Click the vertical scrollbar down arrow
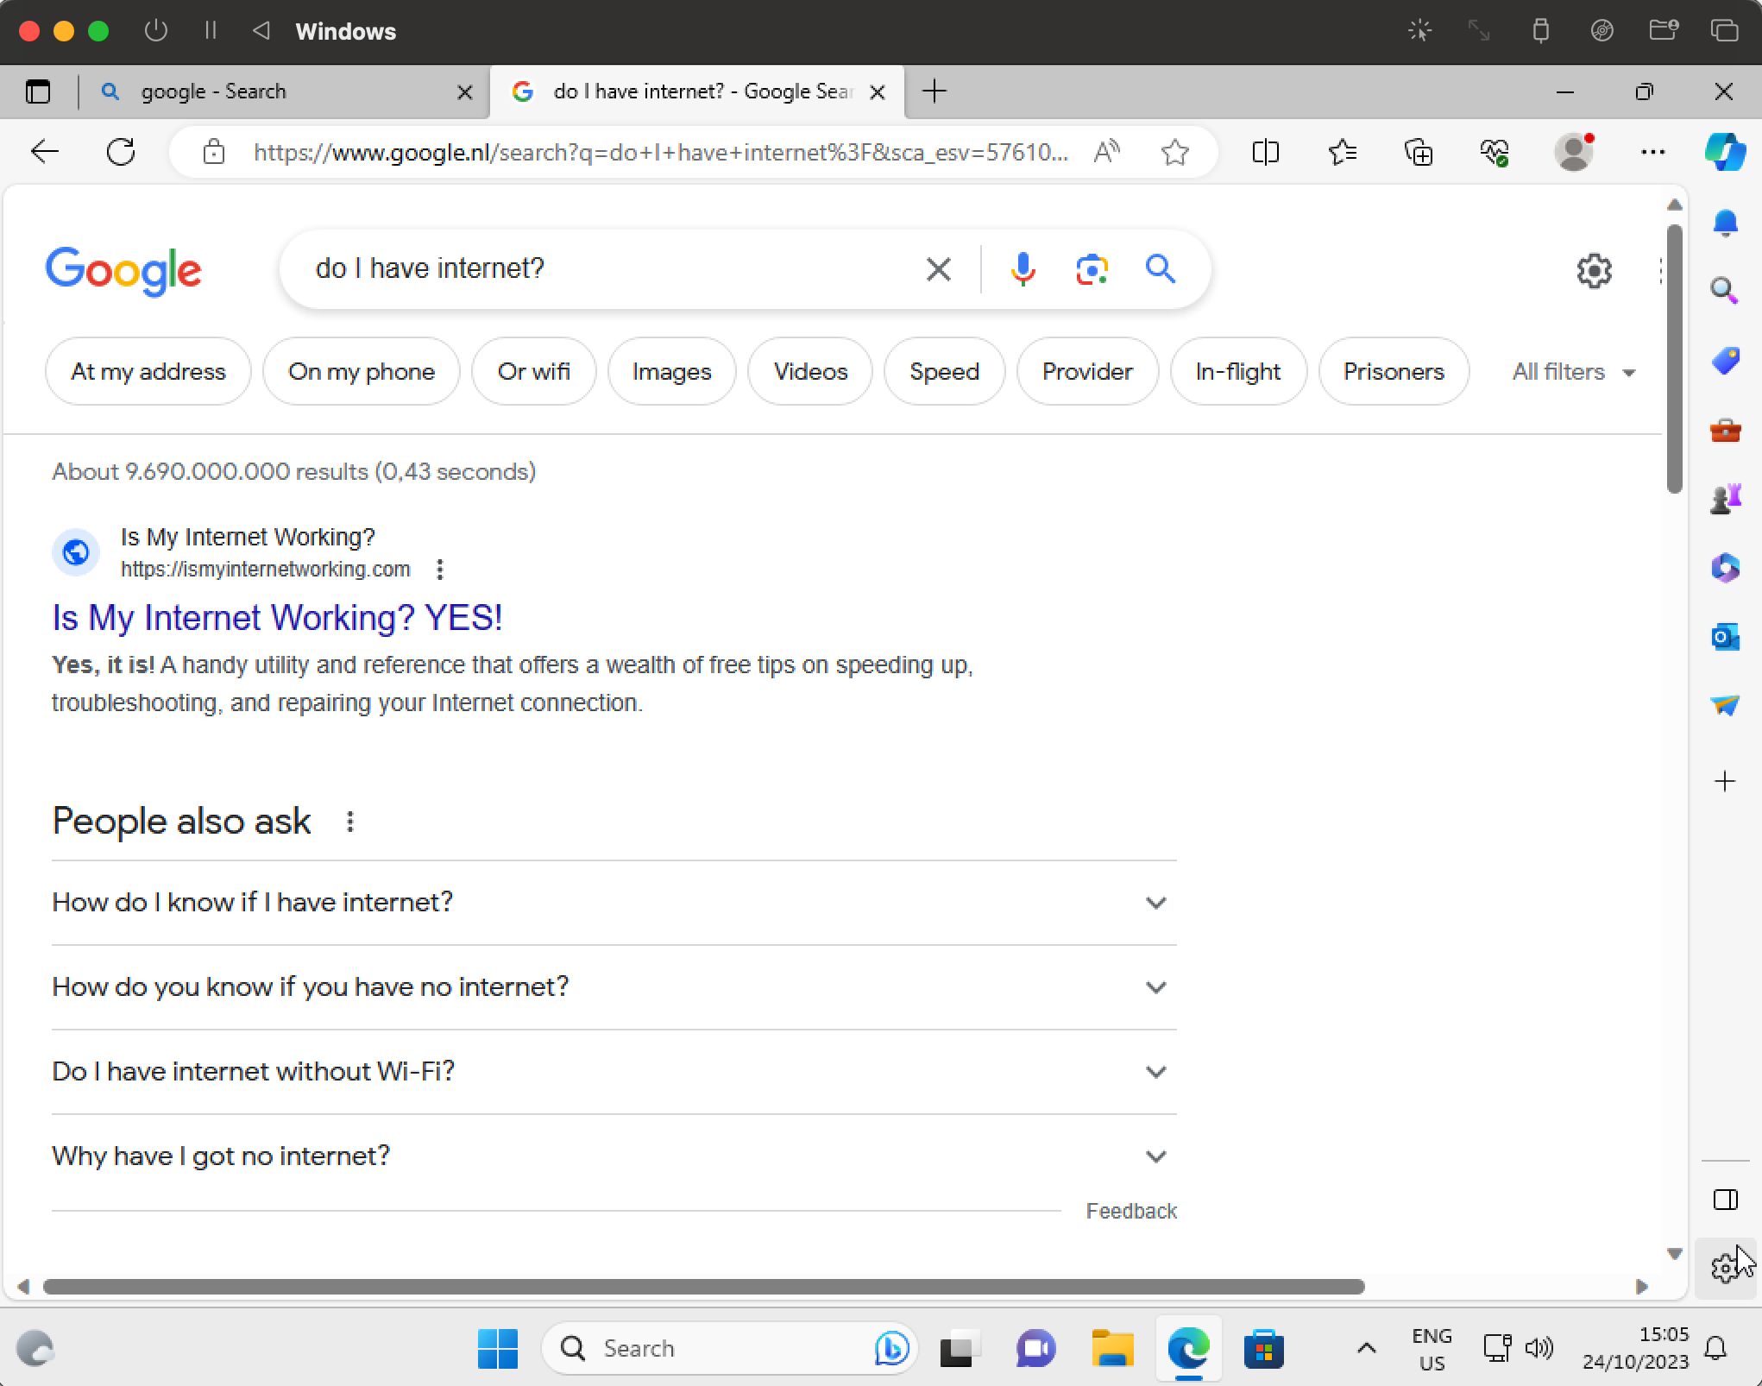This screenshot has height=1386, width=1762. (1674, 1254)
